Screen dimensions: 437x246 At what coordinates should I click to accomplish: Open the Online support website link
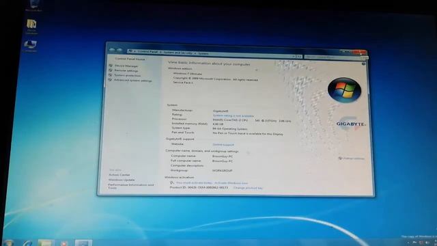coord(223,145)
